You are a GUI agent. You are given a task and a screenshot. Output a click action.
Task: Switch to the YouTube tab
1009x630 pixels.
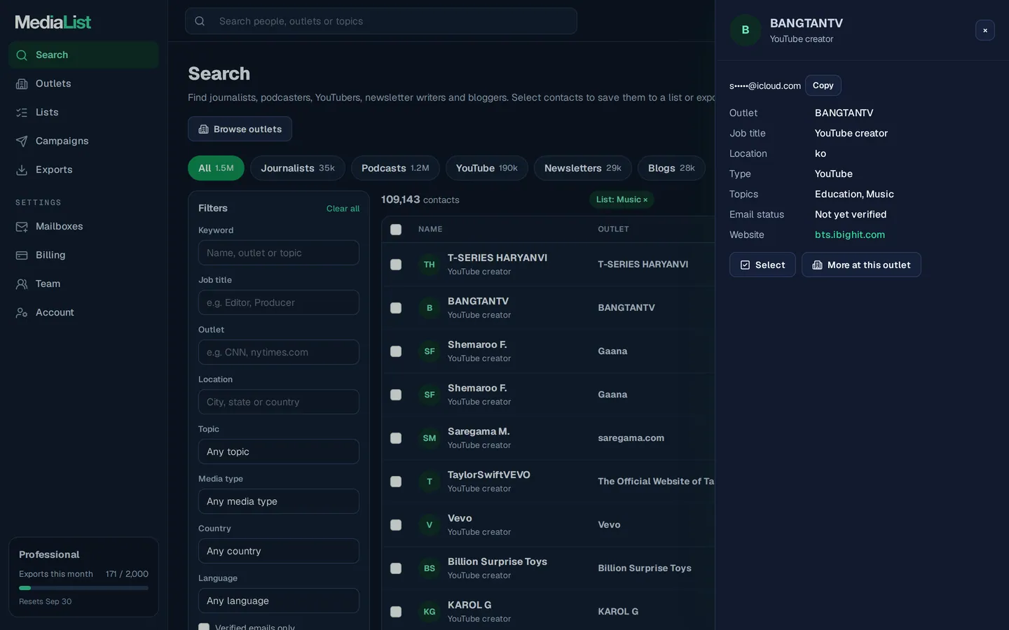pos(487,168)
